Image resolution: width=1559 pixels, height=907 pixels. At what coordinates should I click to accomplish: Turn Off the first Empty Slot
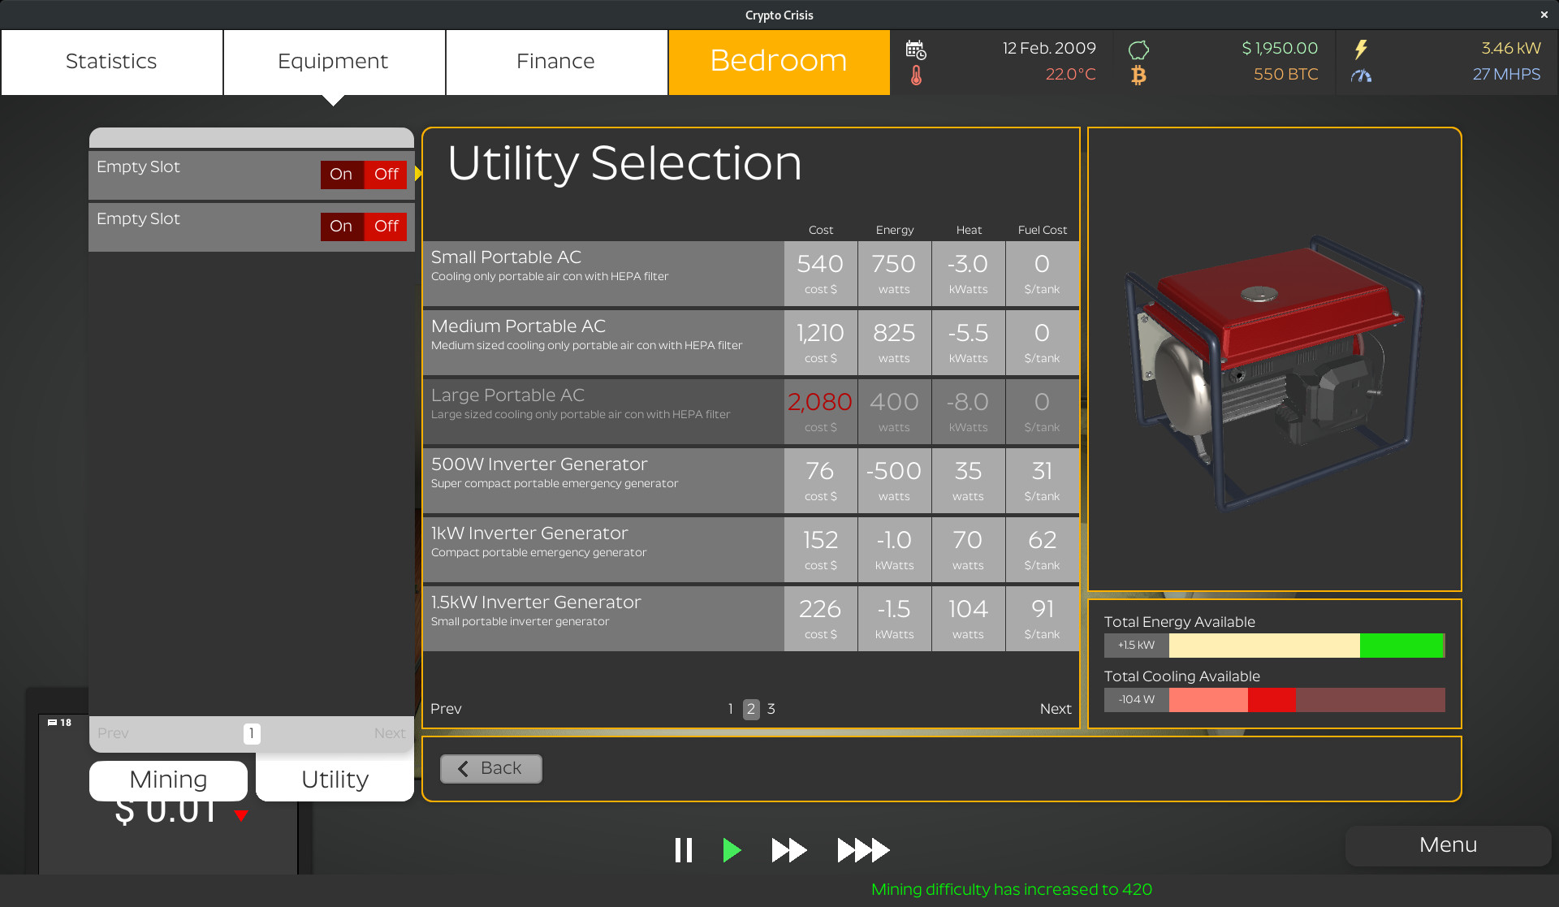point(387,175)
